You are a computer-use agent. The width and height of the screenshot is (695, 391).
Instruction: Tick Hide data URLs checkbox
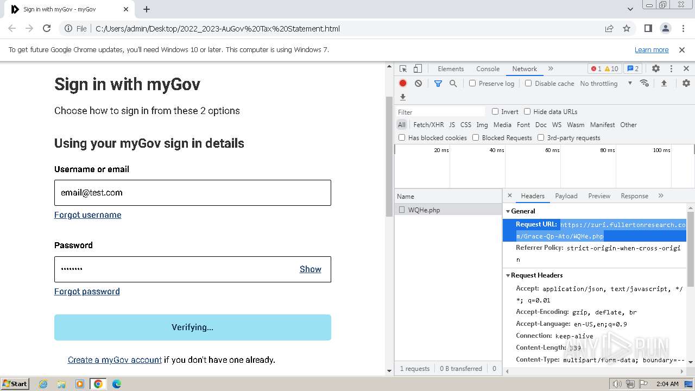(527, 111)
